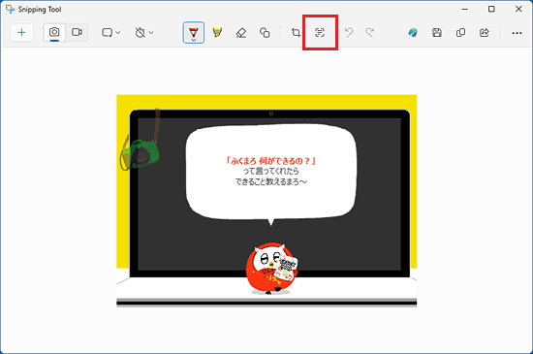This screenshot has width=533, height=354.
Task: Switch to Record (video) mode
Action: point(77,32)
